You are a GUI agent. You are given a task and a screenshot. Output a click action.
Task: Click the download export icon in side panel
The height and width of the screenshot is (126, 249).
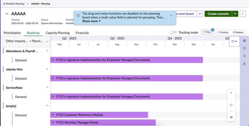[x=244, y=63]
